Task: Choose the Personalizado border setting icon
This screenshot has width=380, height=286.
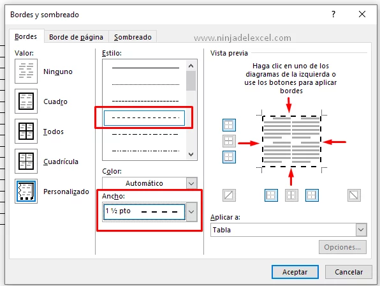Action: click(x=26, y=191)
